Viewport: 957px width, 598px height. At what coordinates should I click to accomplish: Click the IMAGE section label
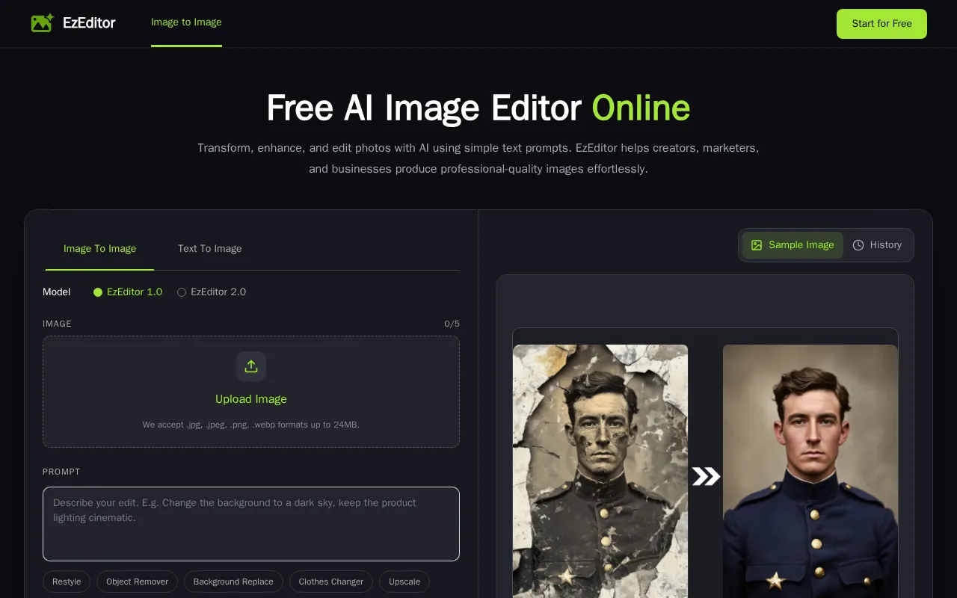click(x=58, y=324)
